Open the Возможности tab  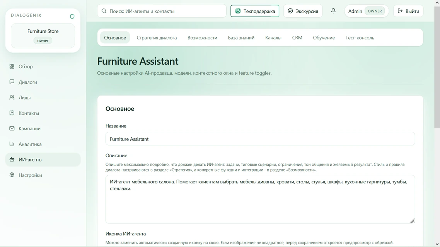(x=202, y=38)
